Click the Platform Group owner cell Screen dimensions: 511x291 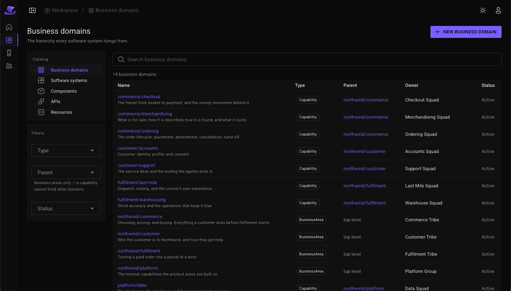click(421, 271)
